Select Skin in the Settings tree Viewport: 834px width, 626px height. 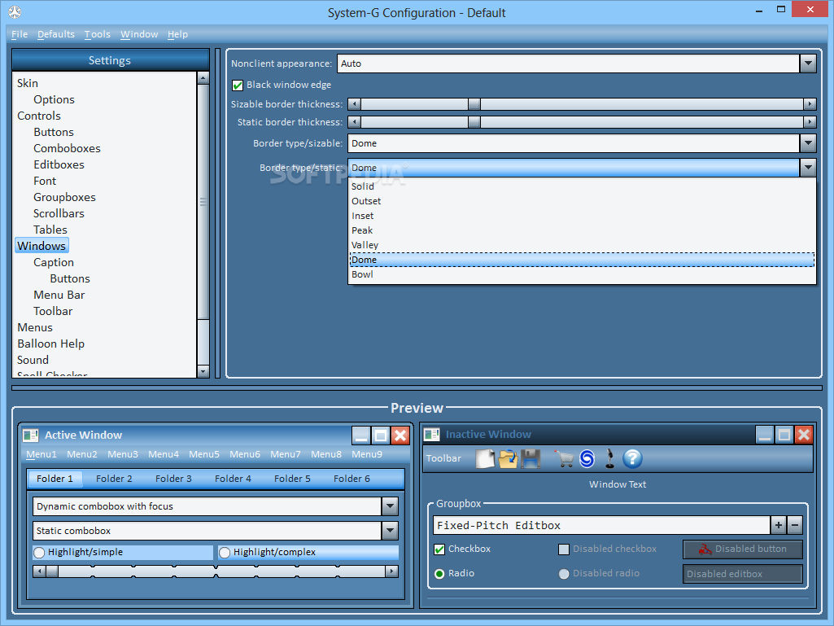tap(27, 83)
